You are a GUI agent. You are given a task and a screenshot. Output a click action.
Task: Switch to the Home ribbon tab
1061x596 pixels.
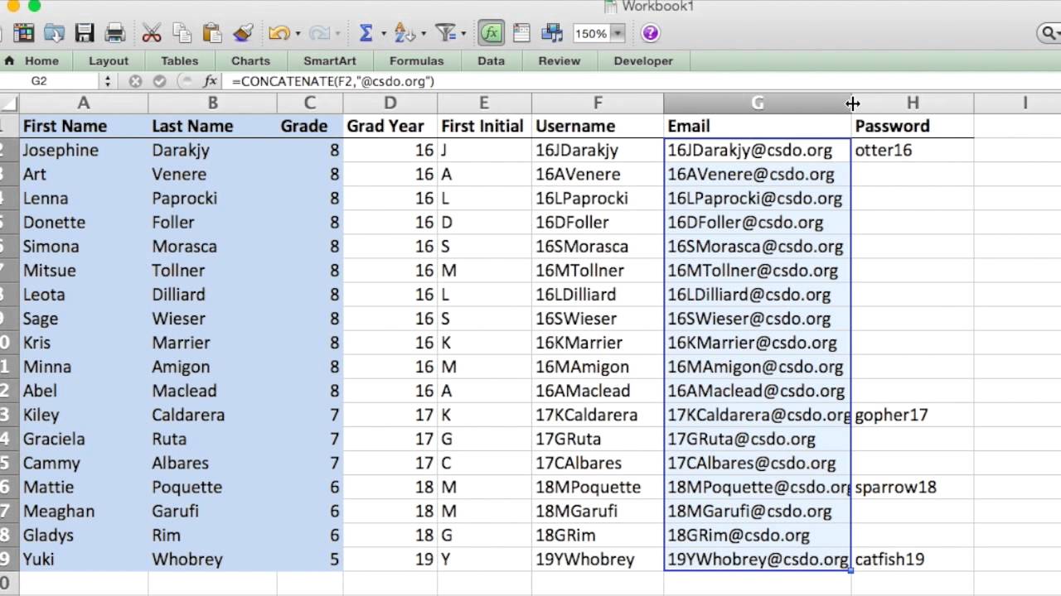tap(41, 60)
